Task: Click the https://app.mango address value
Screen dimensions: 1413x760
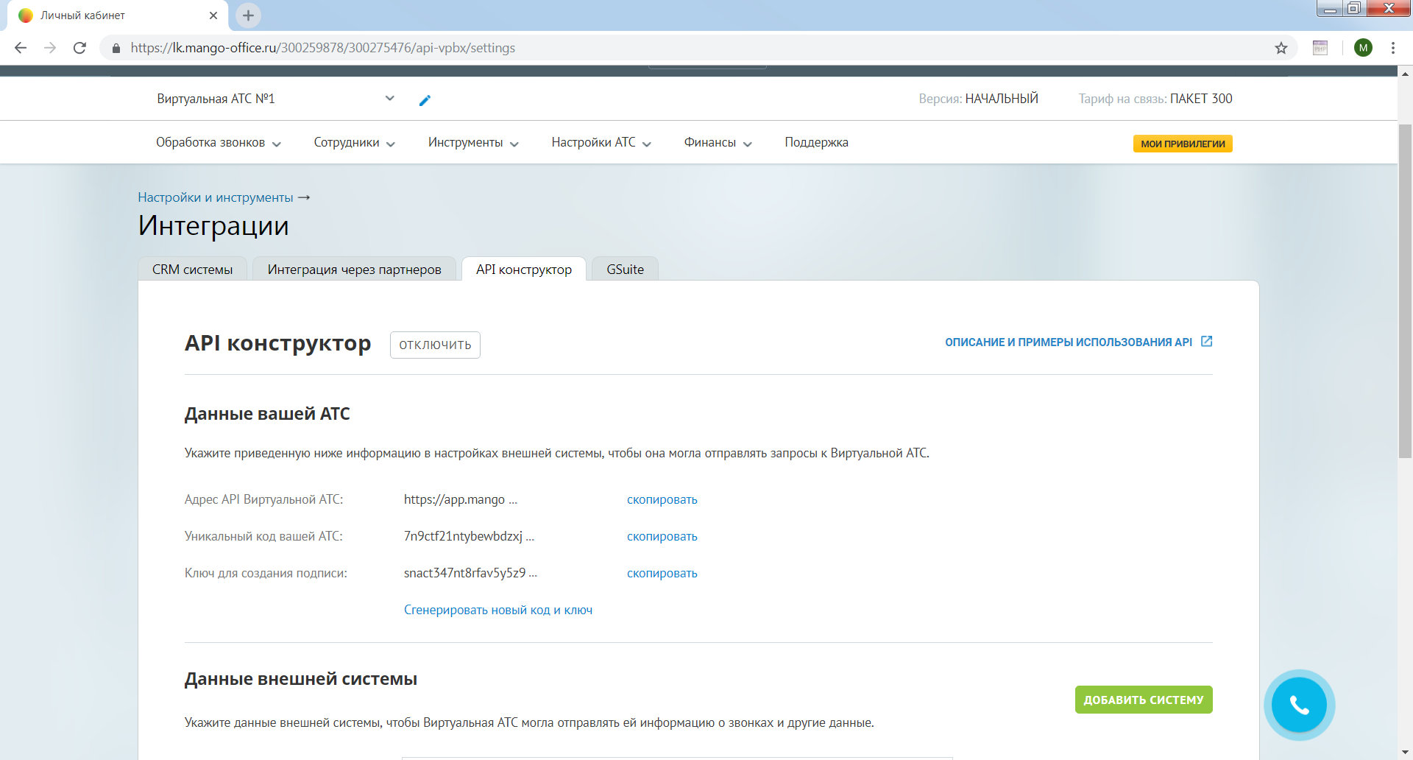Action: (461, 499)
